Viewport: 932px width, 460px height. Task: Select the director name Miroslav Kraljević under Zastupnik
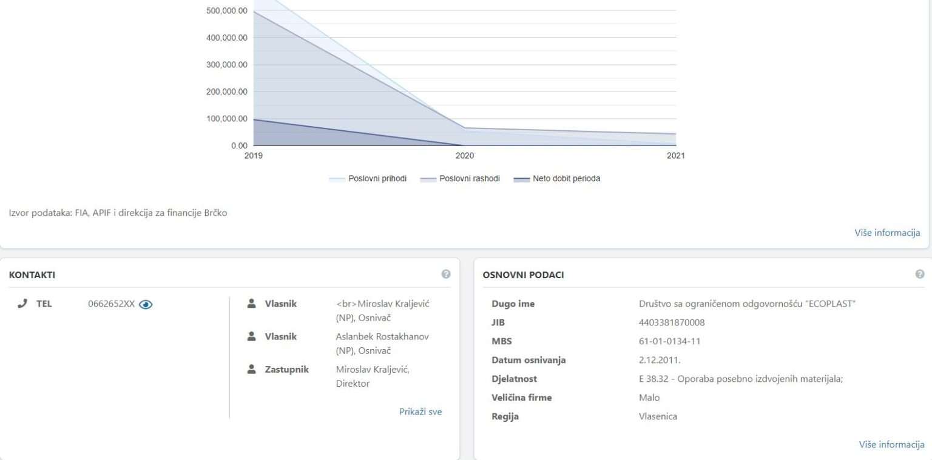[x=372, y=369]
